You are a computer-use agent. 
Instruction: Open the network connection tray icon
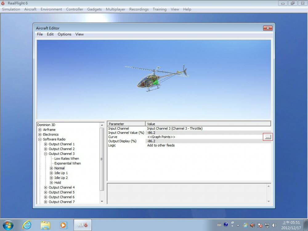coord(267,225)
